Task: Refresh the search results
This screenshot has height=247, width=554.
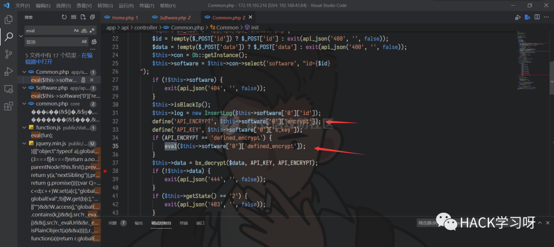Action: (x=64, y=17)
